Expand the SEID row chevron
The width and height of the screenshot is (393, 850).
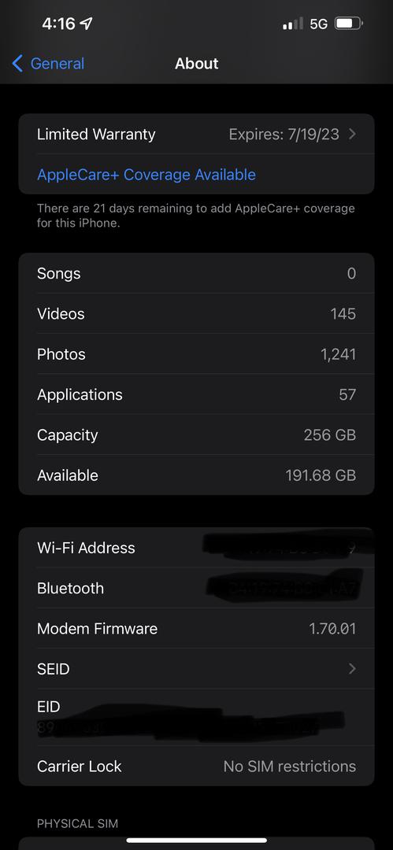coord(352,668)
